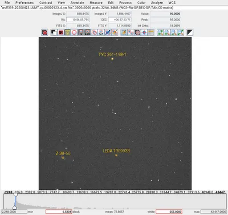Click the zoom-to-fit magnifier icon

pos(180,33)
